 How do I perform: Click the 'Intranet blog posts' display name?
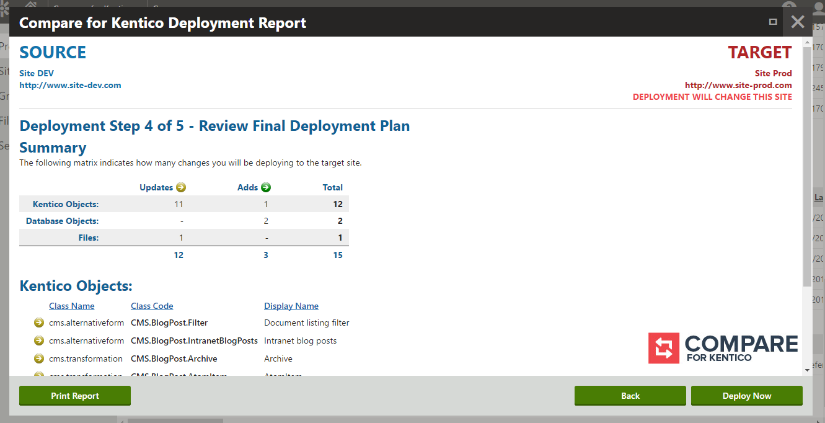301,341
